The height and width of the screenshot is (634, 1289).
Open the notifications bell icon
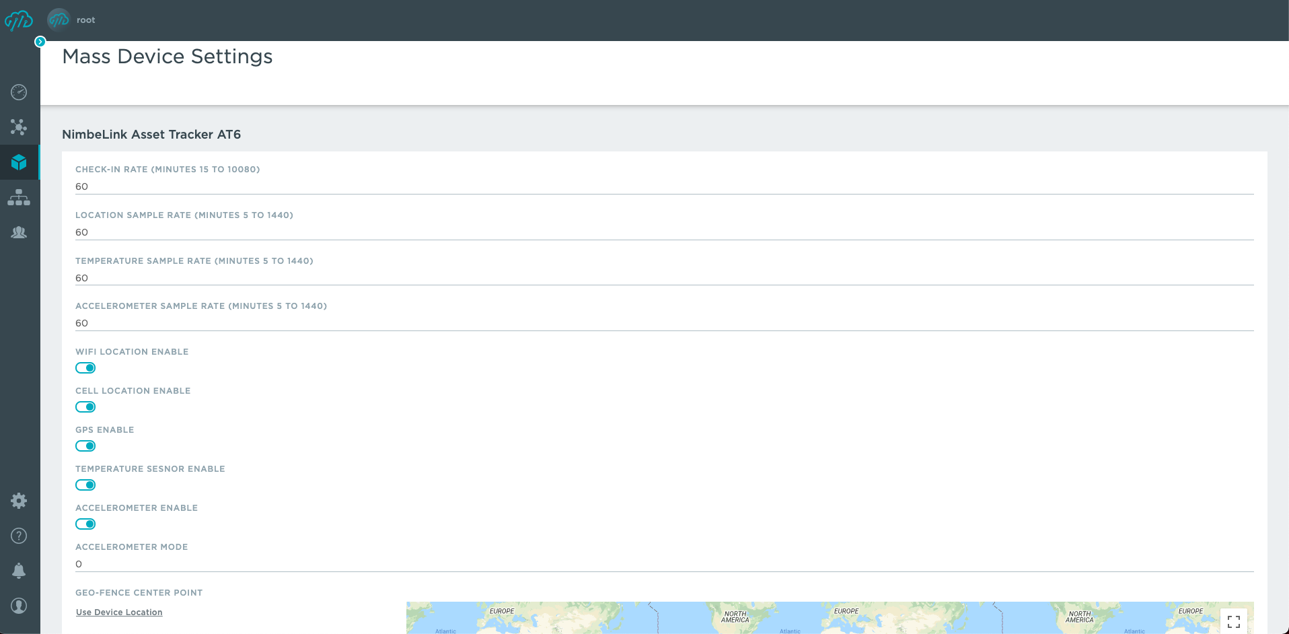click(19, 571)
